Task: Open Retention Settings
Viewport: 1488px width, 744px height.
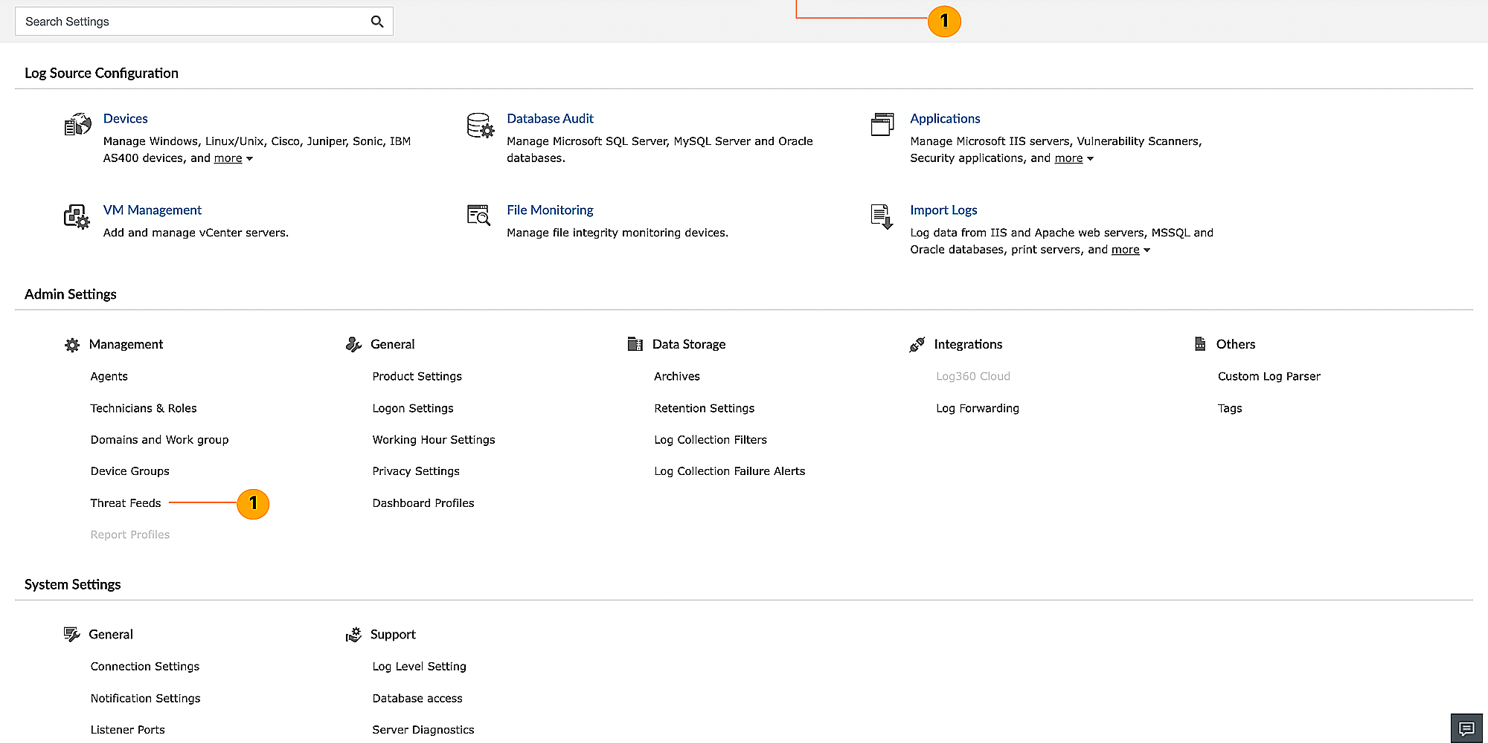Action: coord(704,408)
